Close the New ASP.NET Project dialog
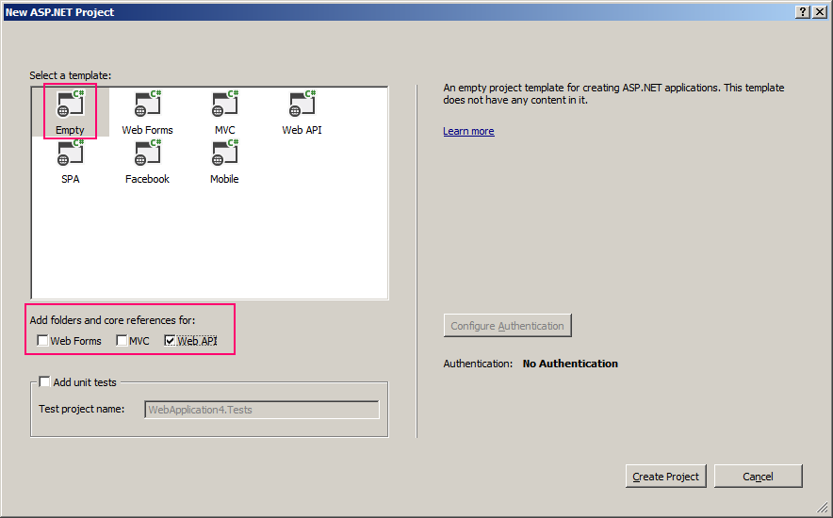The image size is (833, 518). (x=819, y=11)
